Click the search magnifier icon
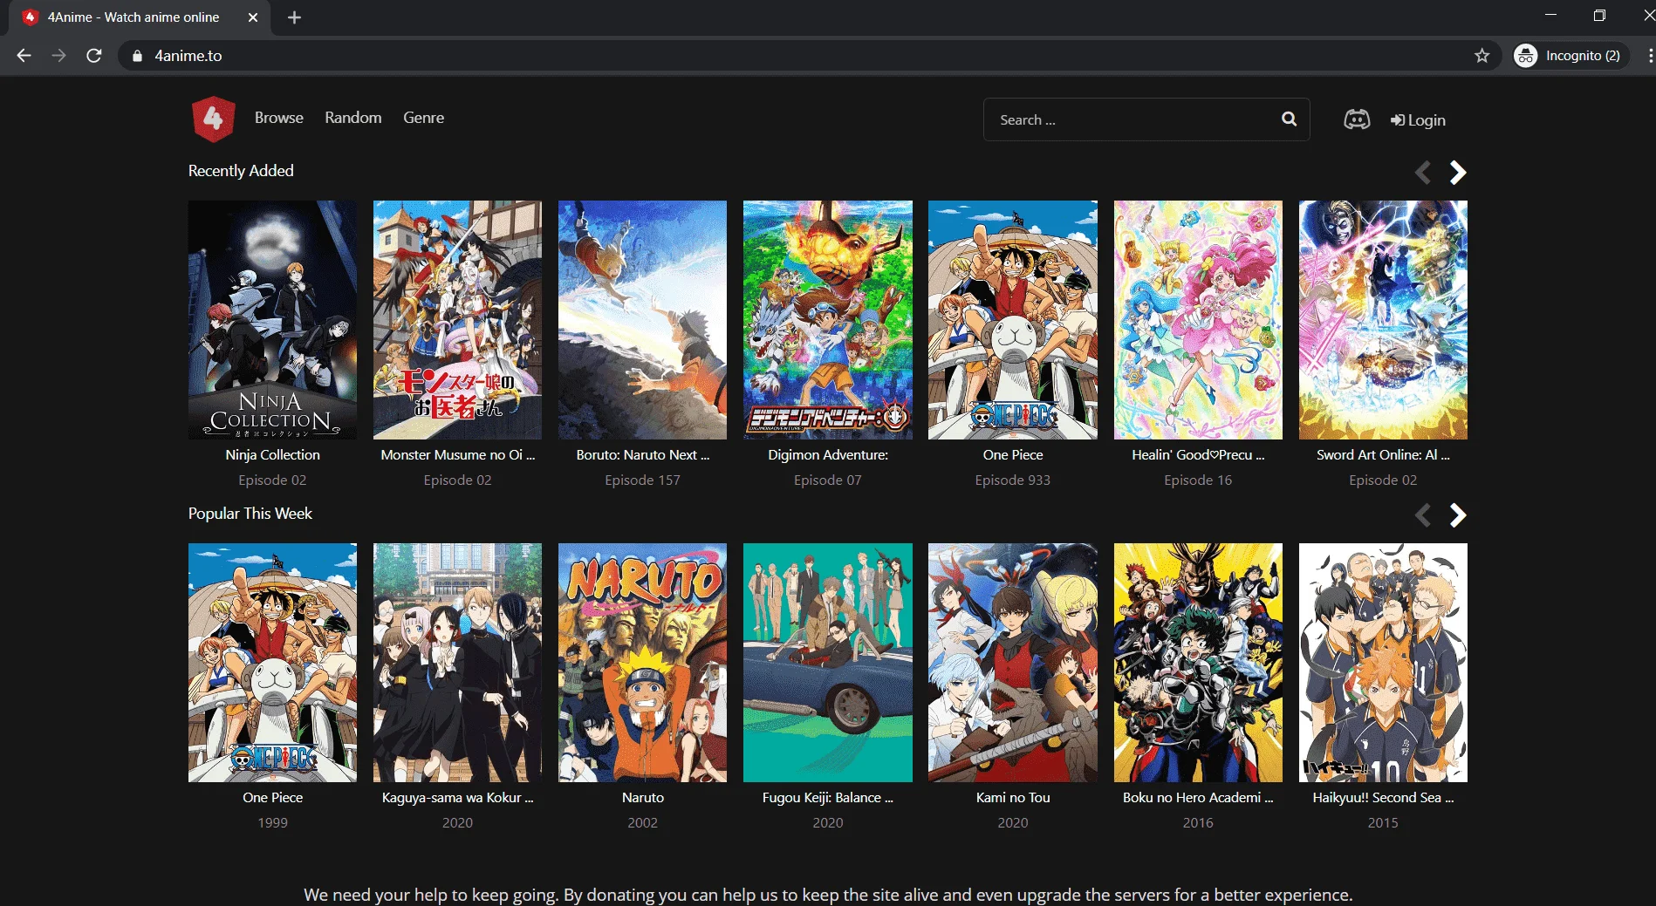Image resolution: width=1656 pixels, height=906 pixels. coord(1289,119)
